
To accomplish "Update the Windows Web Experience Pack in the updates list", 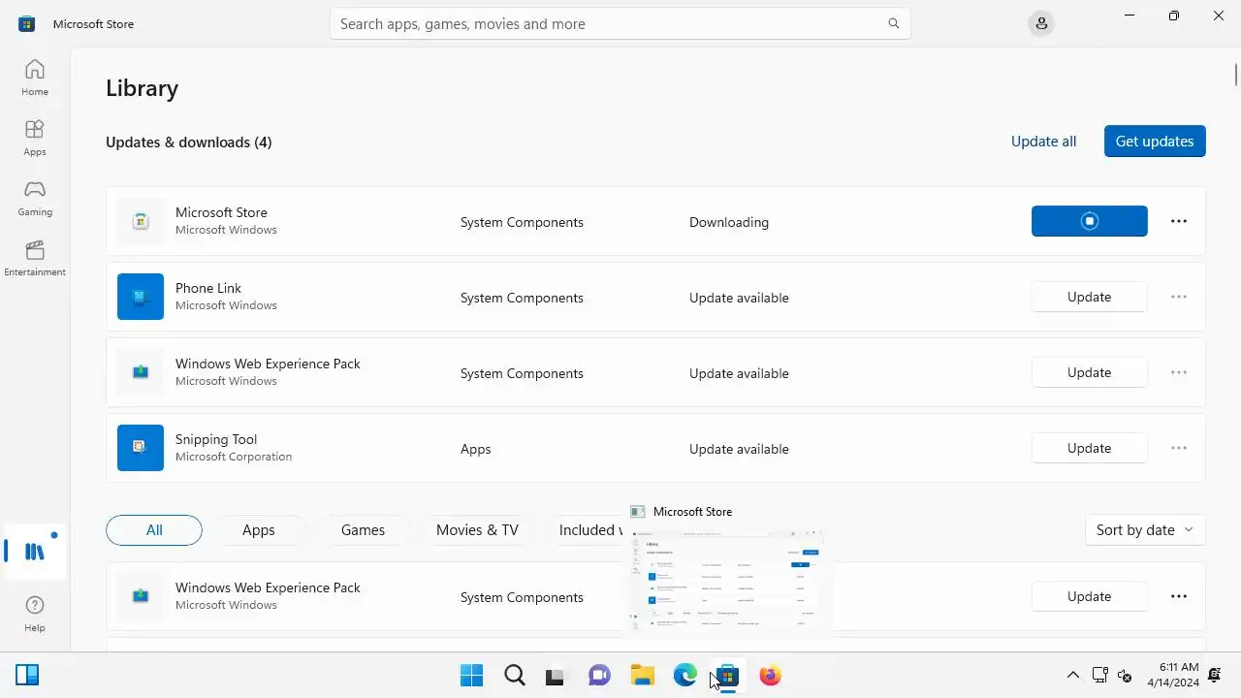I will pyautogui.click(x=1089, y=372).
